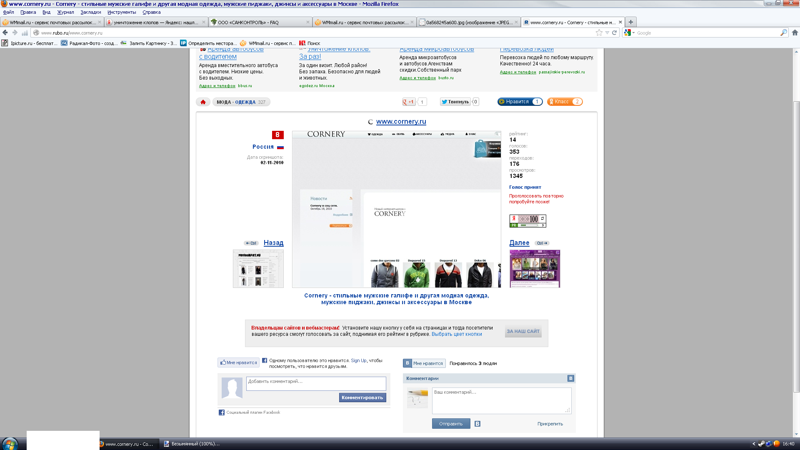This screenshot has width=800, height=450.
Task: Open the 'Залить Картинку' bookmark
Action: pyautogui.click(x=149, y=43)
